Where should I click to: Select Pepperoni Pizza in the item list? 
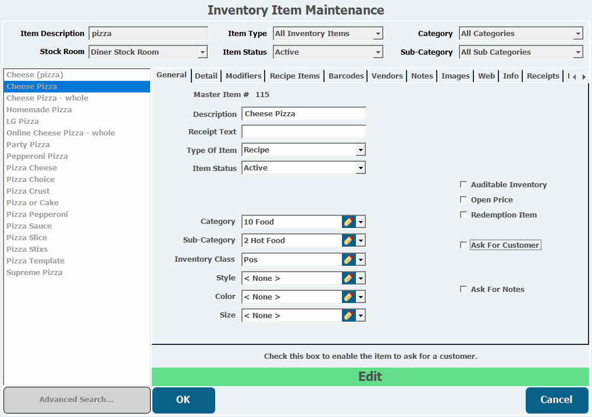[37, 156]
